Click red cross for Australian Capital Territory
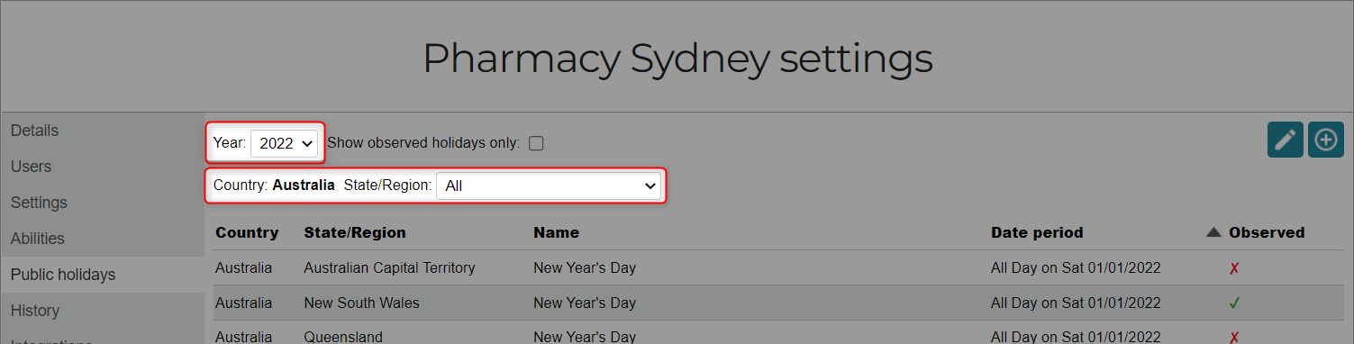The width and height of the screenshot is (1354, 344). pos(1234,268)
